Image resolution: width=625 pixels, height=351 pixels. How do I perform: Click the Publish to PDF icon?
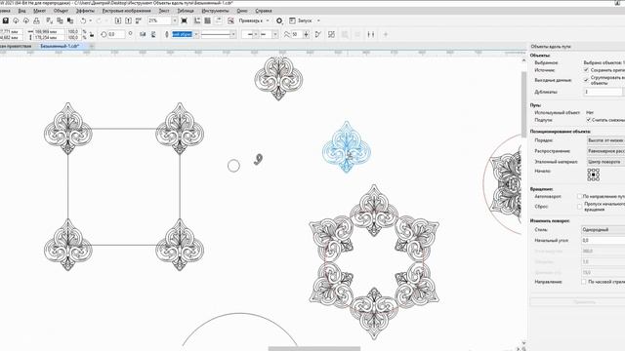pos(139,20)
